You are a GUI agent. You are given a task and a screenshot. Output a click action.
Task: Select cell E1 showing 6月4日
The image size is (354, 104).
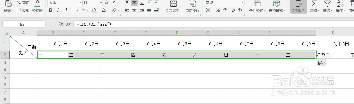pyautogui.click(x=146, y=44)
